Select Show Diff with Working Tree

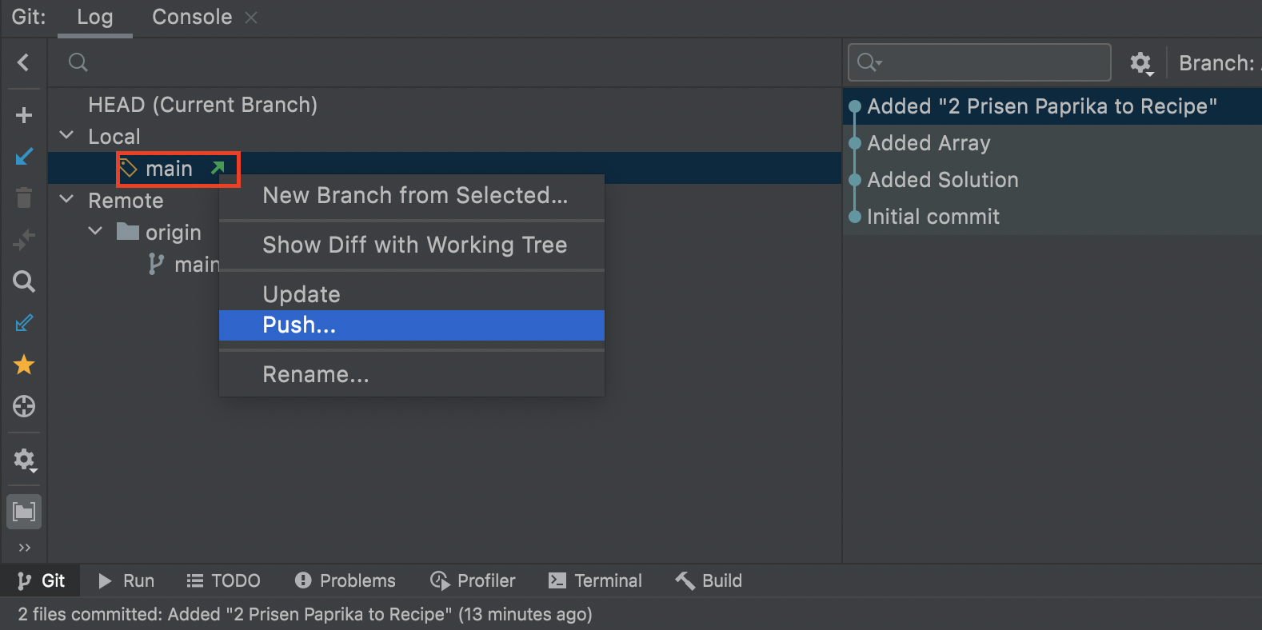pyautogui.click(x=414, y=245)
